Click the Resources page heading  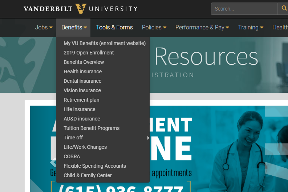[x=206, y=56]
